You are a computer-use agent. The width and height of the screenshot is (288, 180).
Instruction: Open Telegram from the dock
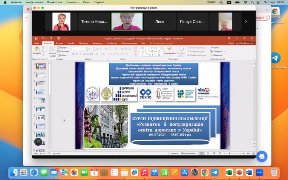click(x=215, y=172)
